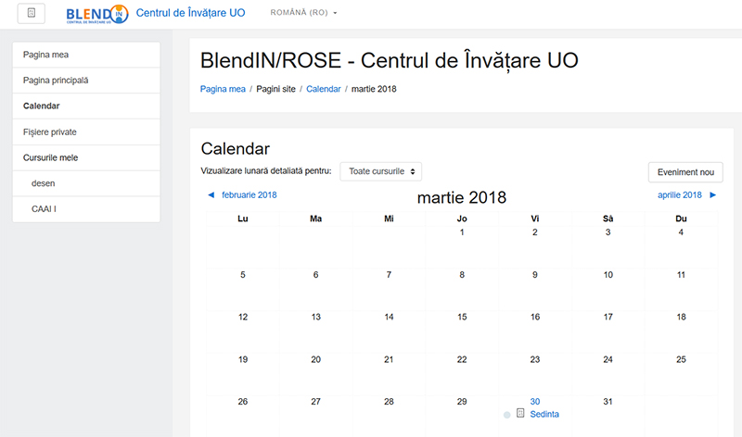The height and width of the screenshot is (437, 742).
Task: Click day 1 in the calendar
Action: click(462, 232)
